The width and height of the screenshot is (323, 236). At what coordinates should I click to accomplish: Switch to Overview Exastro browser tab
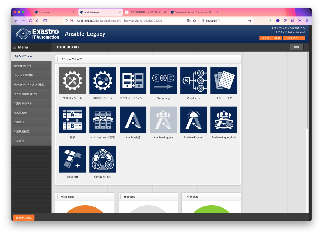tap(191, 12)
